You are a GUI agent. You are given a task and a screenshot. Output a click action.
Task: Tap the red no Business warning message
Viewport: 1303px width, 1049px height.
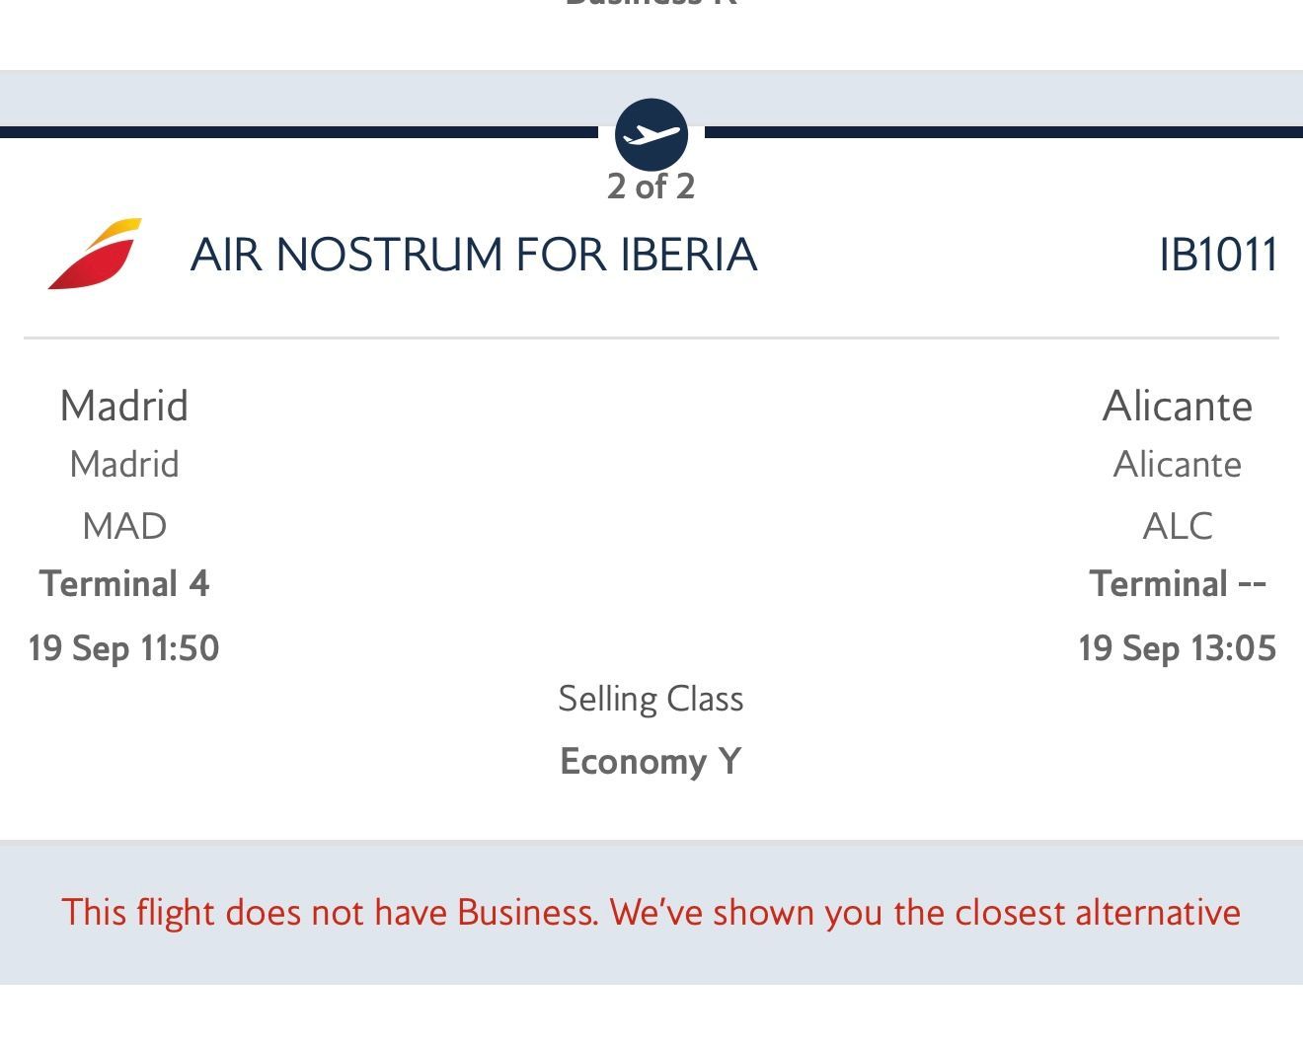click(x=651, y=913)
